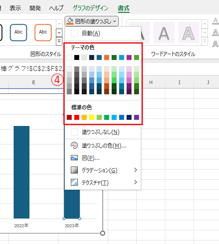This screenshot has width=219, height=244.
Task: Choose 自動(A) automatic fill
Action: (x=102, y=33)
